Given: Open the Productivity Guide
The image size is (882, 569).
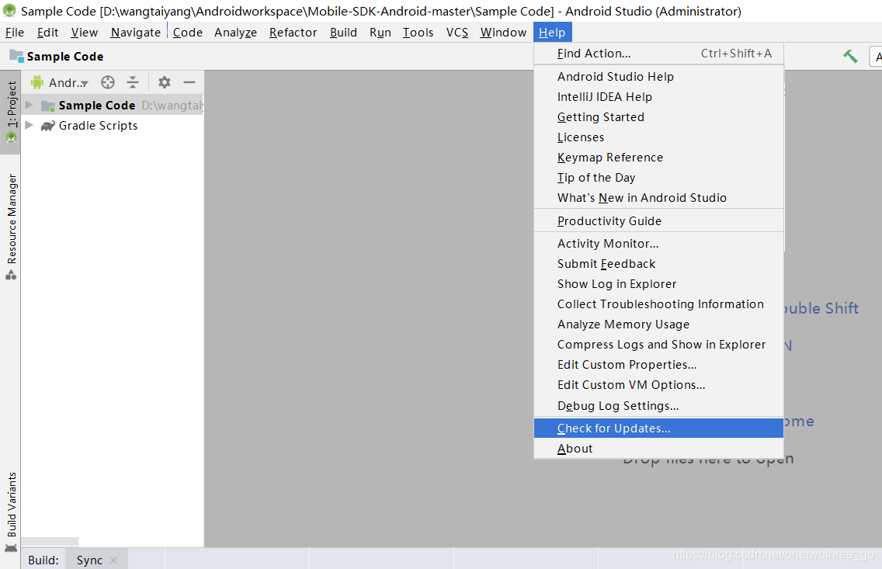Looking at the screenshot, I should tap(658, 221).
